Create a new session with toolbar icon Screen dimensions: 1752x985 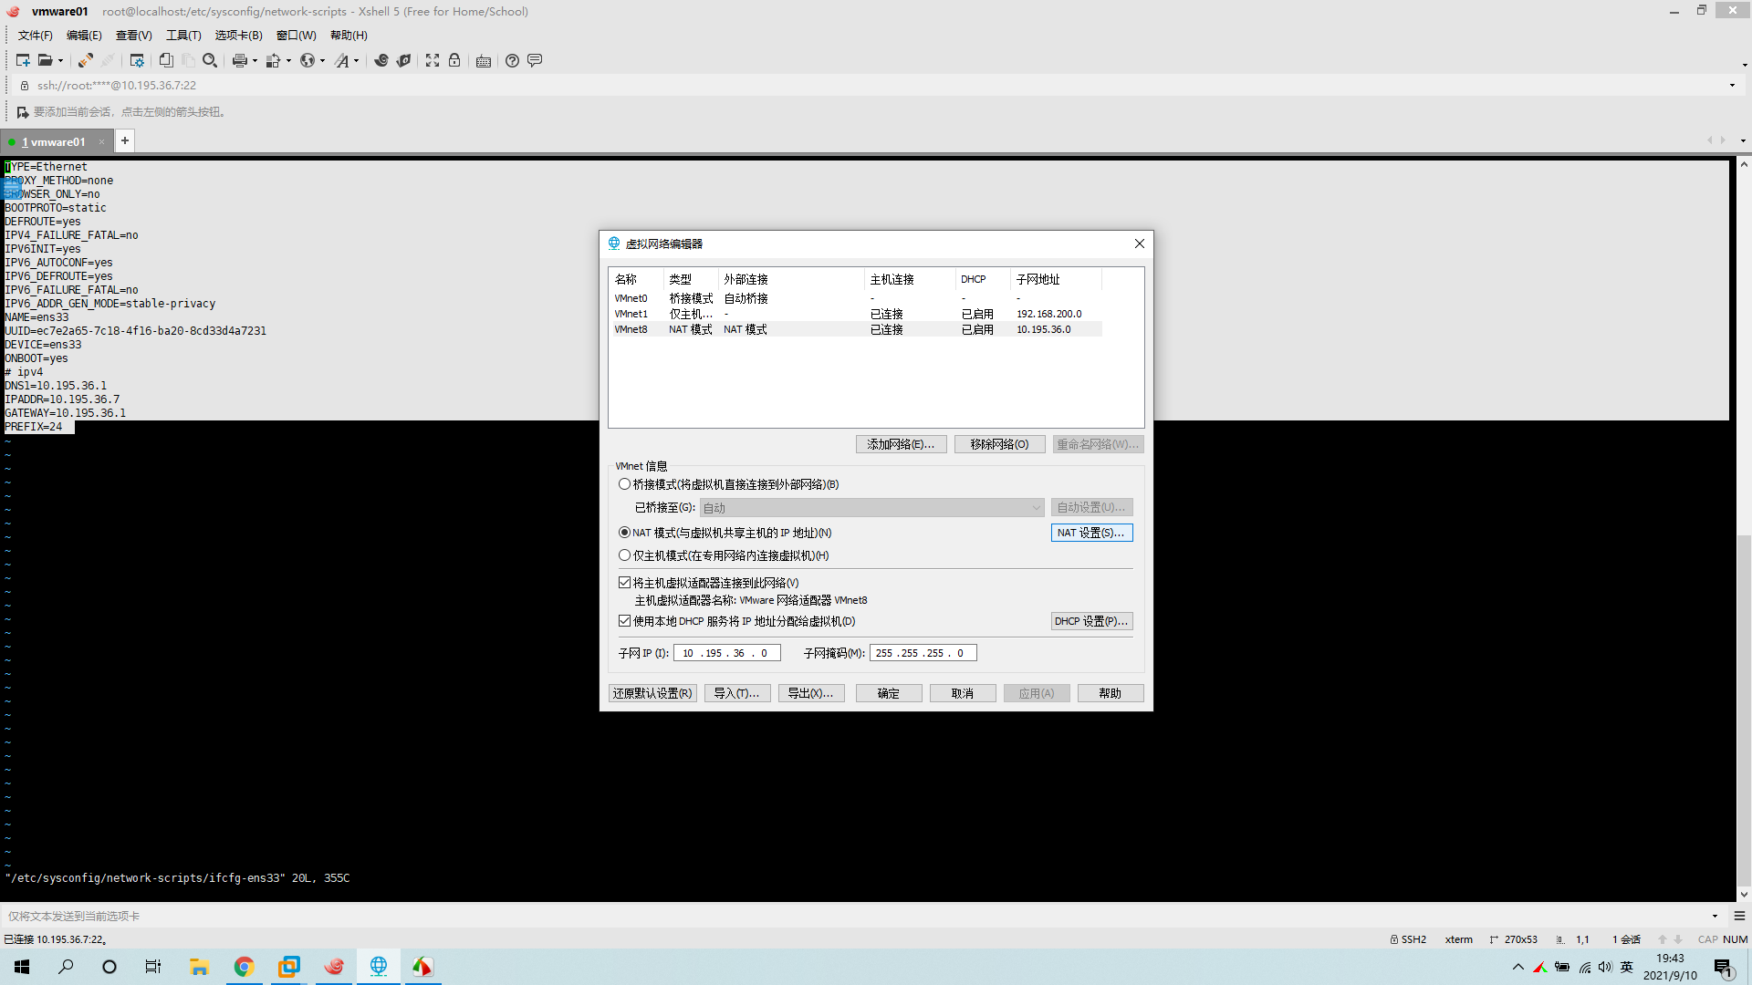click(23, 60)
